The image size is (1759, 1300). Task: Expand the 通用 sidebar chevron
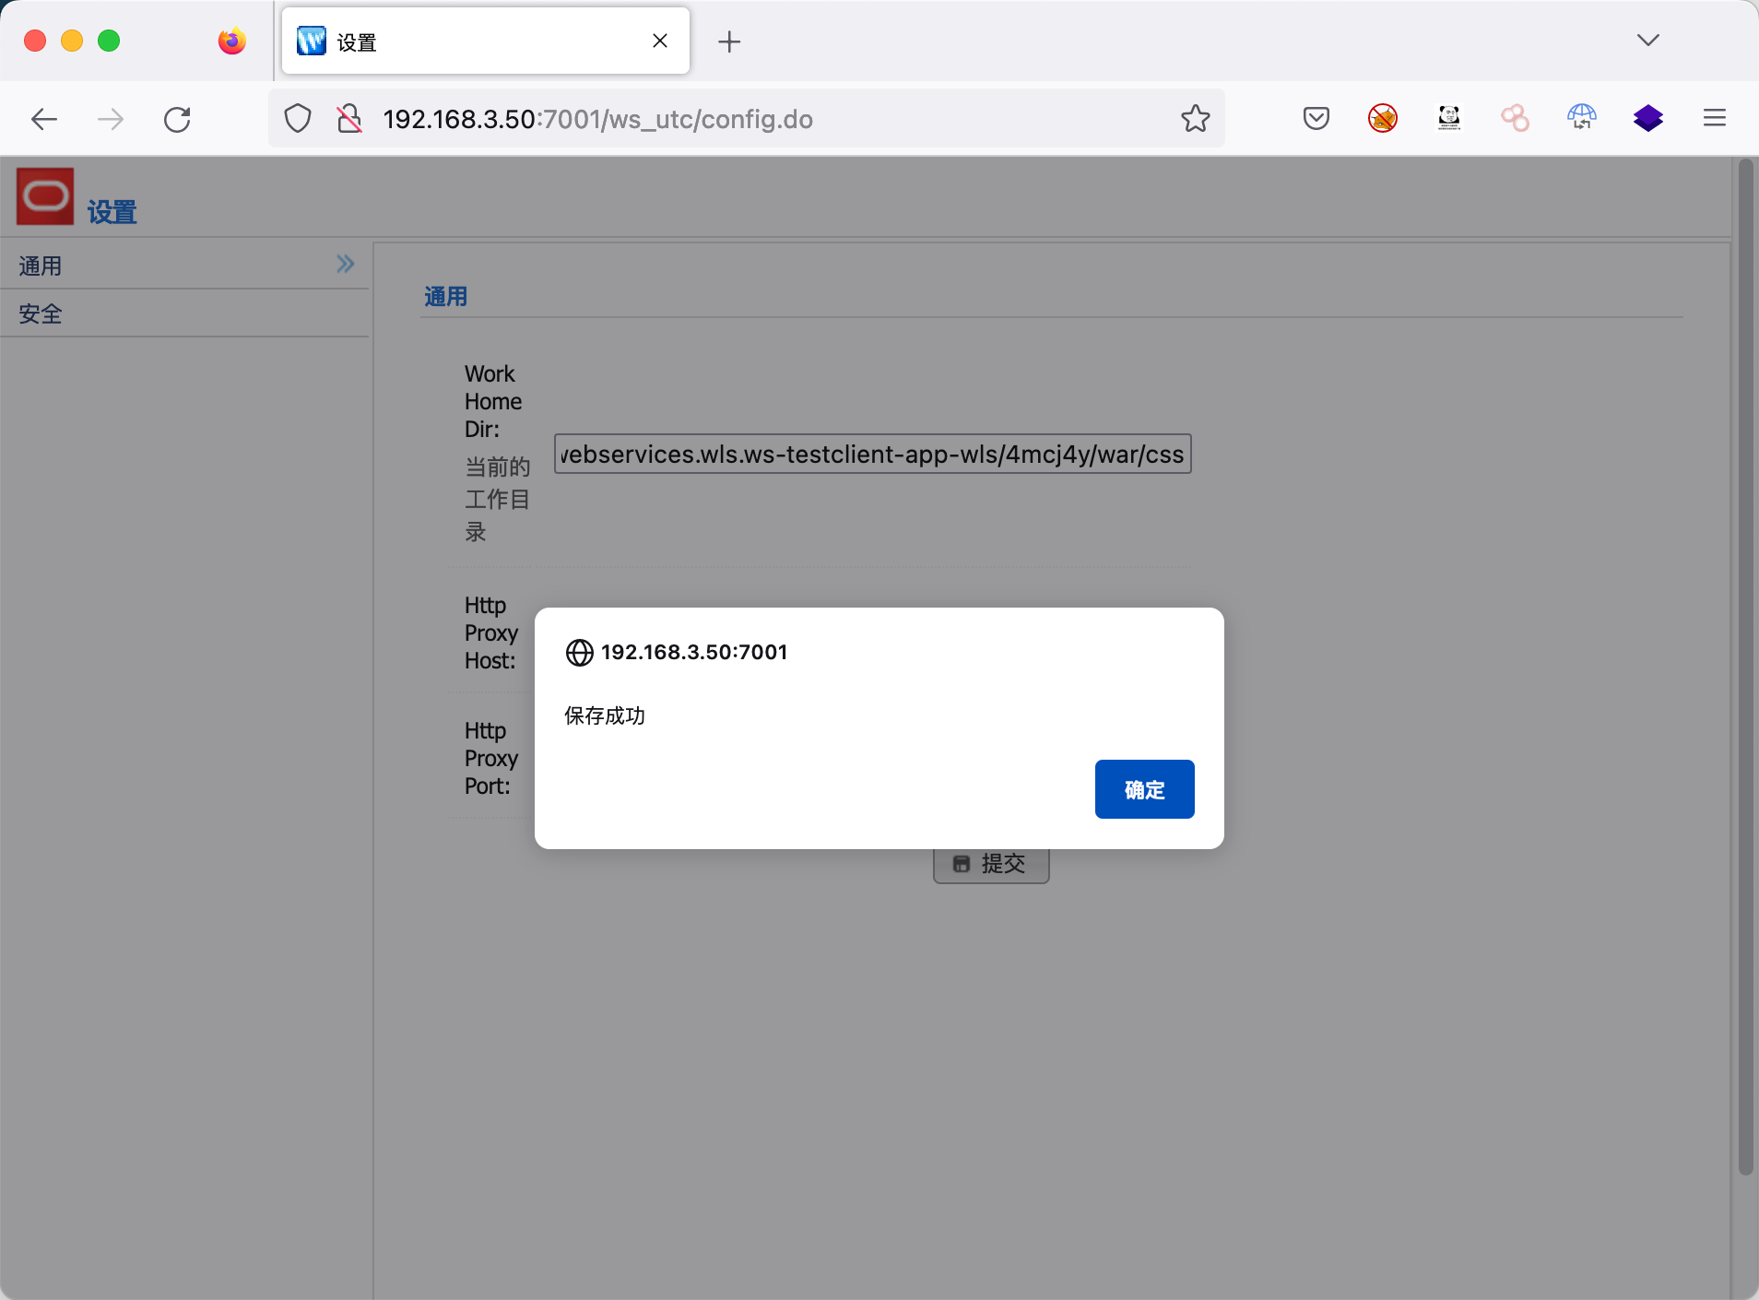click(345, 265)
